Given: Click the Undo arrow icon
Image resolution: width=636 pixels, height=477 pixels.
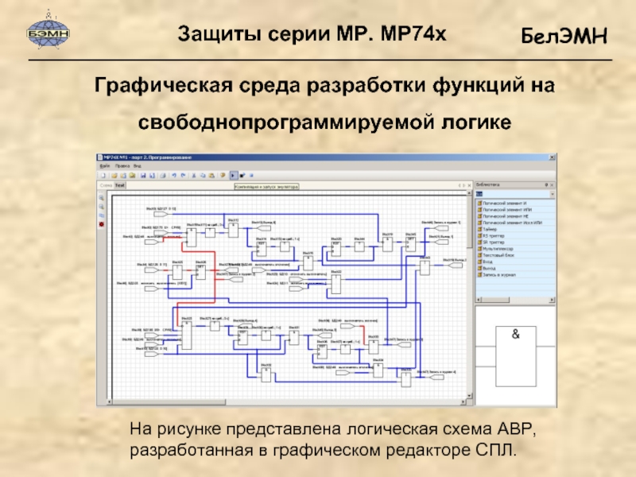Looking at the screenshot, I should click(174, 176).
